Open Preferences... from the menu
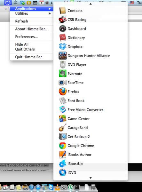142x192 pixels. pyautogui.click(x=32, y=37)
